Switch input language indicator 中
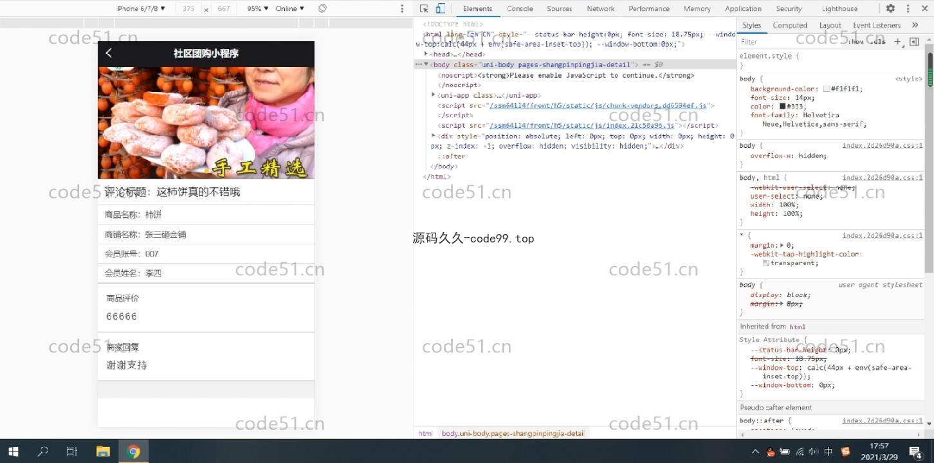The height and width of the screenshot is (463, 934). coord(829,451)
